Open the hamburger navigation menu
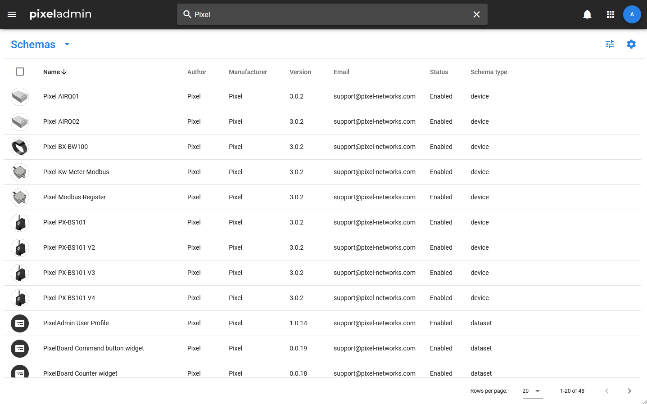The image size is (647, 404). tap(12, 14)
